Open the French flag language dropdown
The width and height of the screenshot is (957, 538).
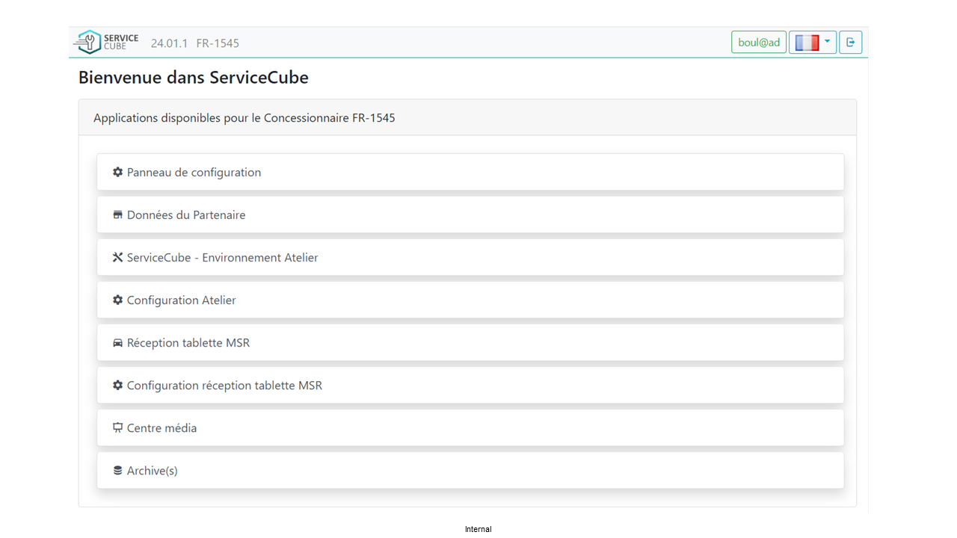pos(813,43)
